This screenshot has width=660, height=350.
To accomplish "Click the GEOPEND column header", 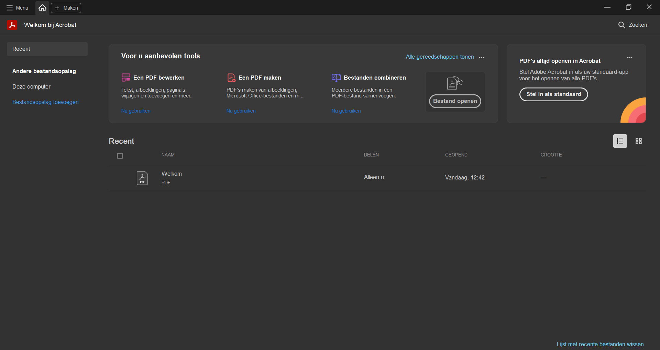I will [456, 155].
